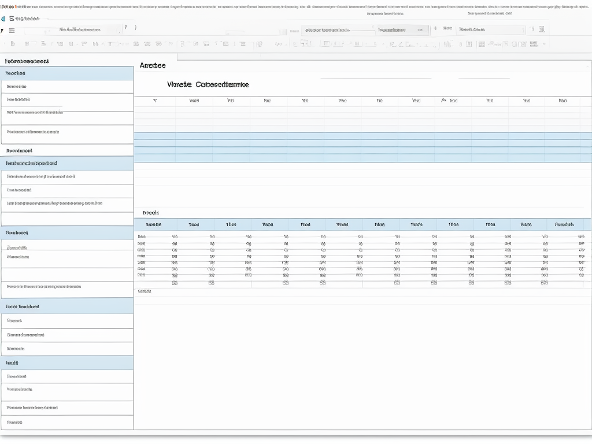592x444 pixels.
Task: Open the rightmost dropdown field in the upper toolbar
Action: [490, 29]
